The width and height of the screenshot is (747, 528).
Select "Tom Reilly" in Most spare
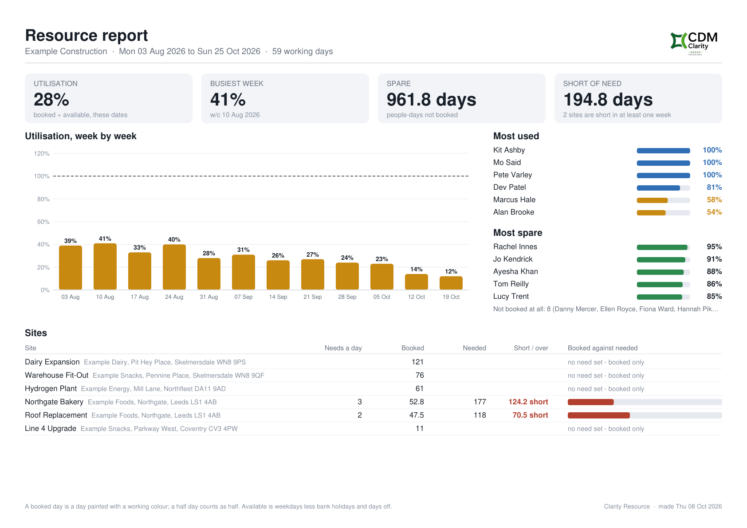pyautogui.click(x=511, y=284)
